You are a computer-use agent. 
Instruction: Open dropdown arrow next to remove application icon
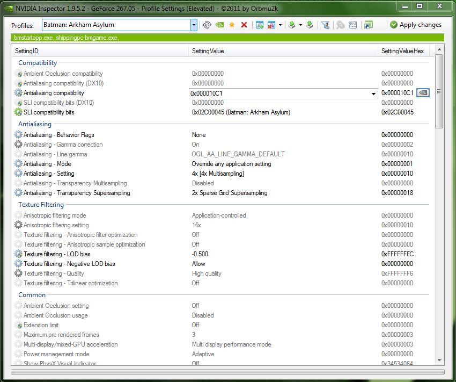tap(280, 25)
